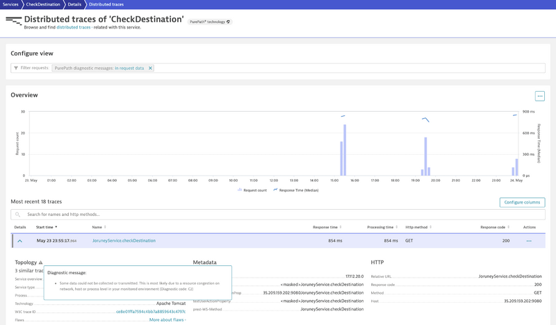Click the filter funnel icon
This screenshot has height=325, width=556.
coord(16,68)
